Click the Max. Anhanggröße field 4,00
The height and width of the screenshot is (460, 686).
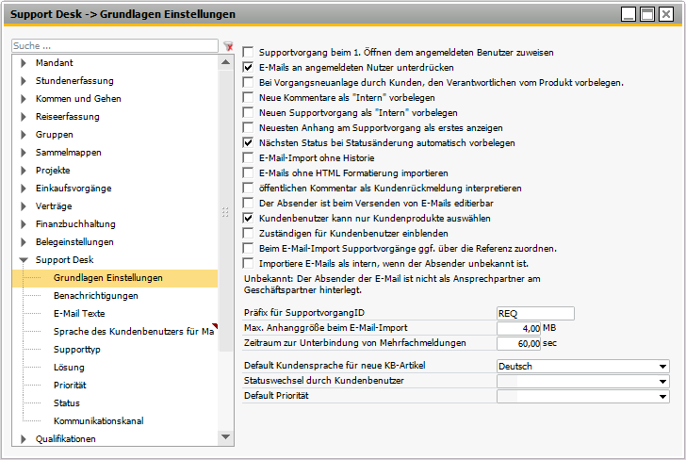(x=519, y=328)
